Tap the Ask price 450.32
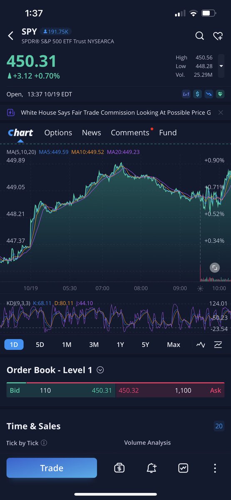 click(x=129, y=390)
